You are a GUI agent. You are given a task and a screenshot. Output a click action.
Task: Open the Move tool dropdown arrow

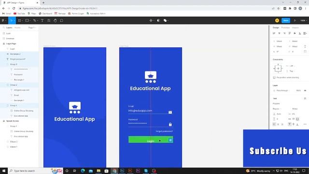pyautogui.click(x=14, y=21)
